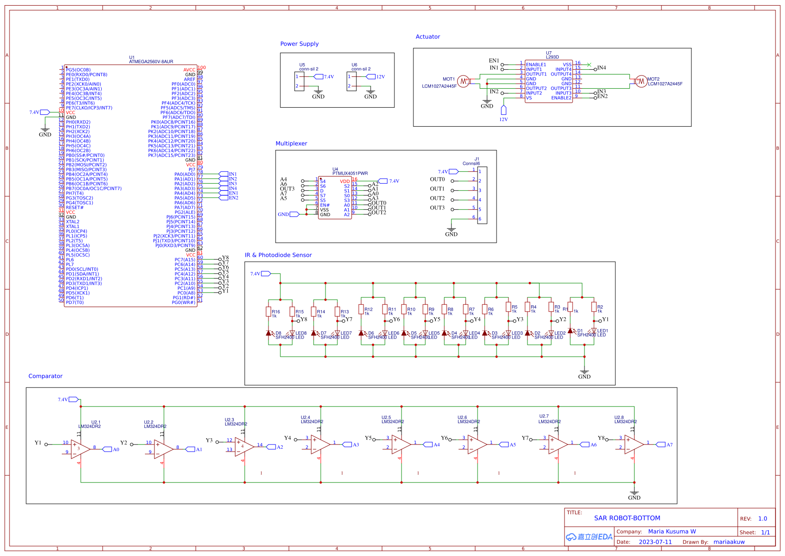Click the 'IR & Photodiode Sensor' section label
This screenshot has width=785, height=556.
(278, 255)
